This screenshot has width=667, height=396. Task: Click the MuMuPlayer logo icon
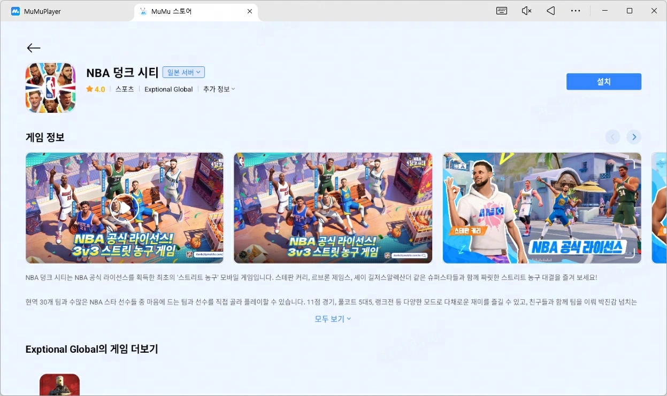16,11
